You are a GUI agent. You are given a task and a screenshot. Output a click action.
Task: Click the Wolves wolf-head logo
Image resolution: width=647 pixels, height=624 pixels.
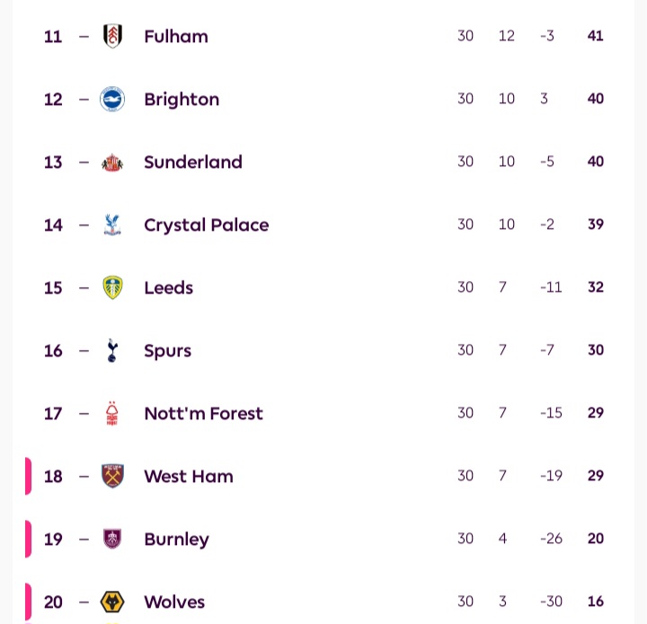pyautogui.click(x=112, y=602)
